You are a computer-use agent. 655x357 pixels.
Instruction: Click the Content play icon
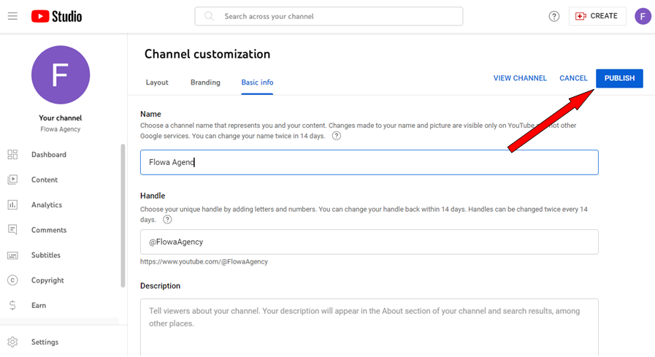12,180
